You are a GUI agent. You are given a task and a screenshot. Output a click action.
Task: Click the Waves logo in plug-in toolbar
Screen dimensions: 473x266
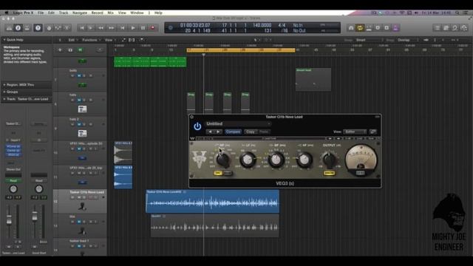pyautogui.click(x=192, y=138)
